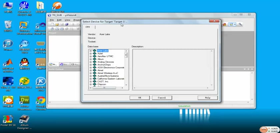This screenshot has height=133, width=280.
Task: Open Quartus II 9.0 desktop shortcut
Action: tap(24, 8)
